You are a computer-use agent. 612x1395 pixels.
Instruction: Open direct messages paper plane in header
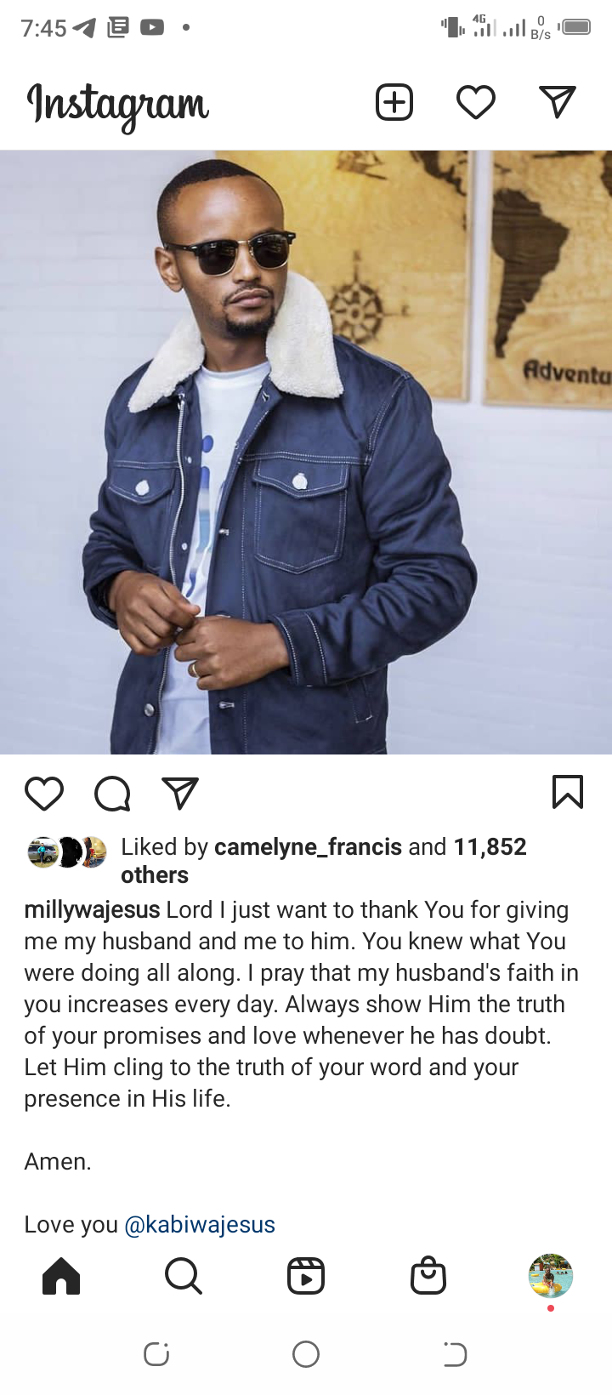558,102
